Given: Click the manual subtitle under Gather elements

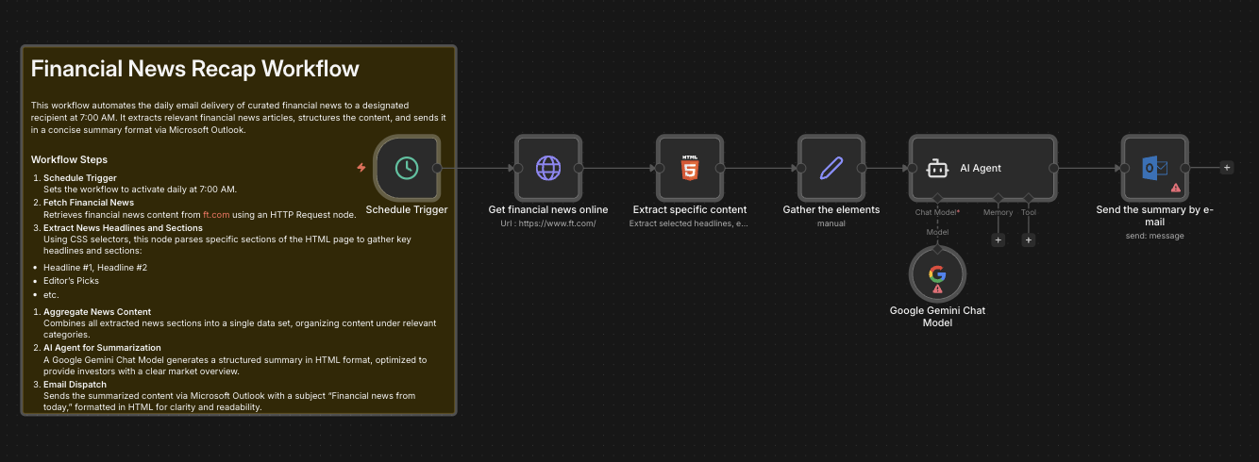Looking at the screenshot, I should click(831, 223).
